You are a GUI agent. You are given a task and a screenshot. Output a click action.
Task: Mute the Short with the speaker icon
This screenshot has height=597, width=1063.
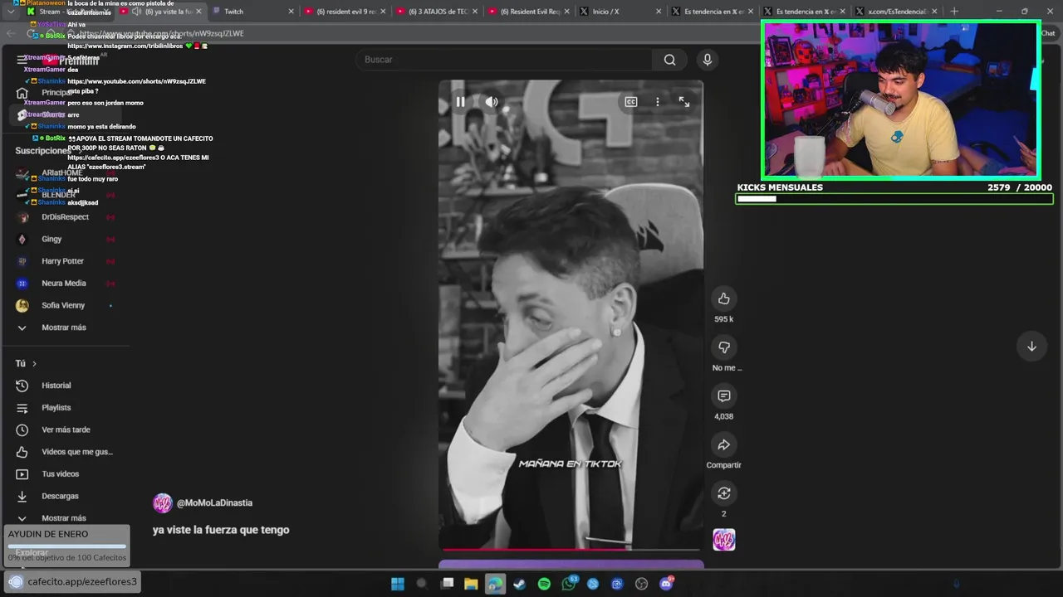(x=492, y=102)
